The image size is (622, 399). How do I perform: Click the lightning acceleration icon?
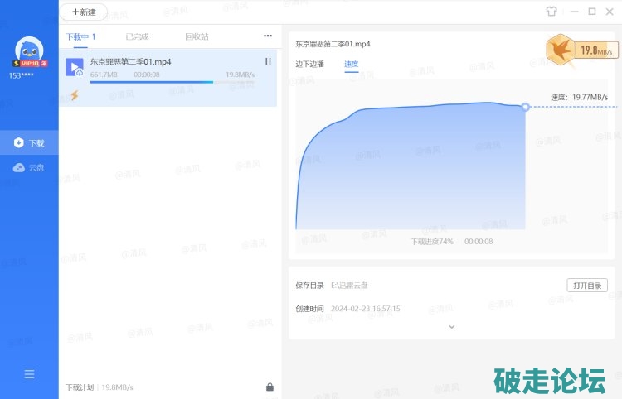pyautogui.click(x=75, y=95)
